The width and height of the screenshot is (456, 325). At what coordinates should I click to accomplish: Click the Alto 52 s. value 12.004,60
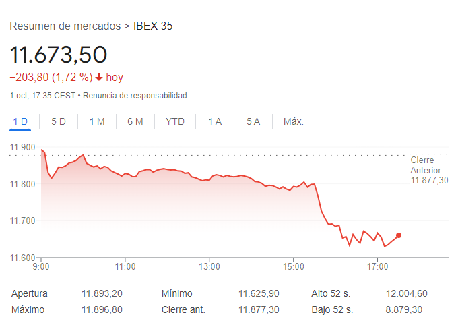pos(408,293)
